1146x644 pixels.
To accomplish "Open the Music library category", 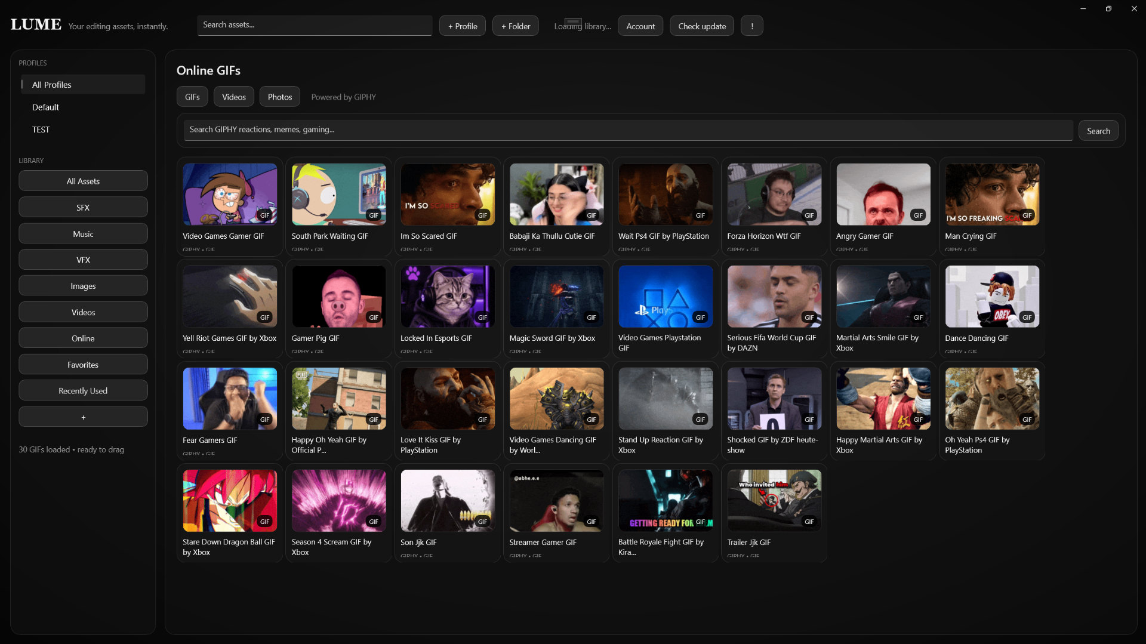I will pos(83,233).
